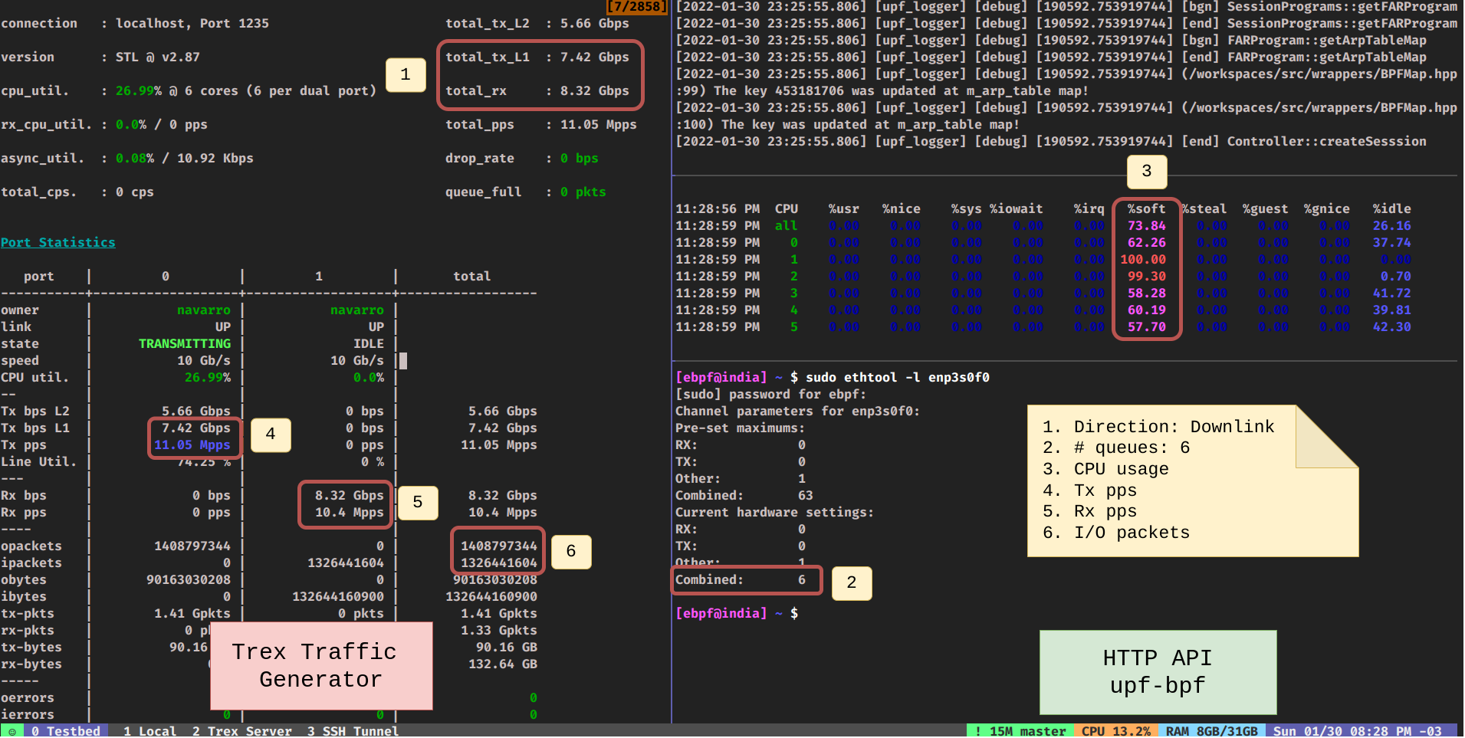Click the callout badge 2 beside Combined

[x=851, y=583]
